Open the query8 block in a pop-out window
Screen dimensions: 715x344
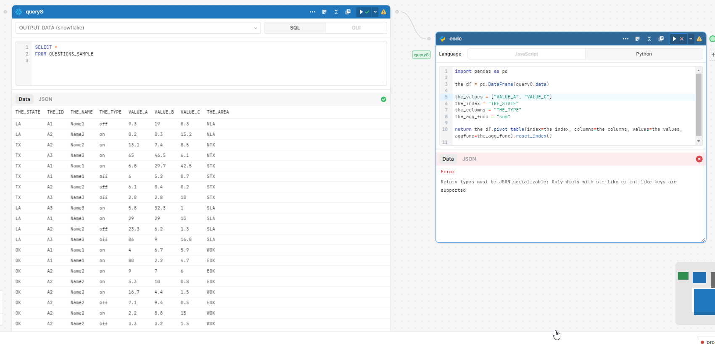(348, 12)
